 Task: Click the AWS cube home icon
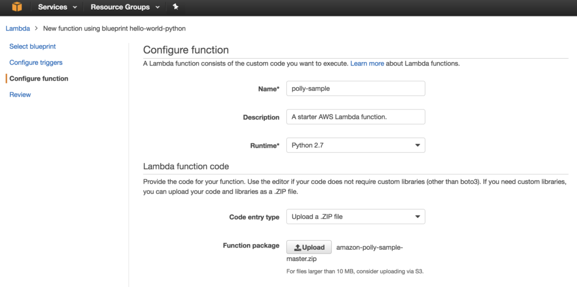pos(16,7)
